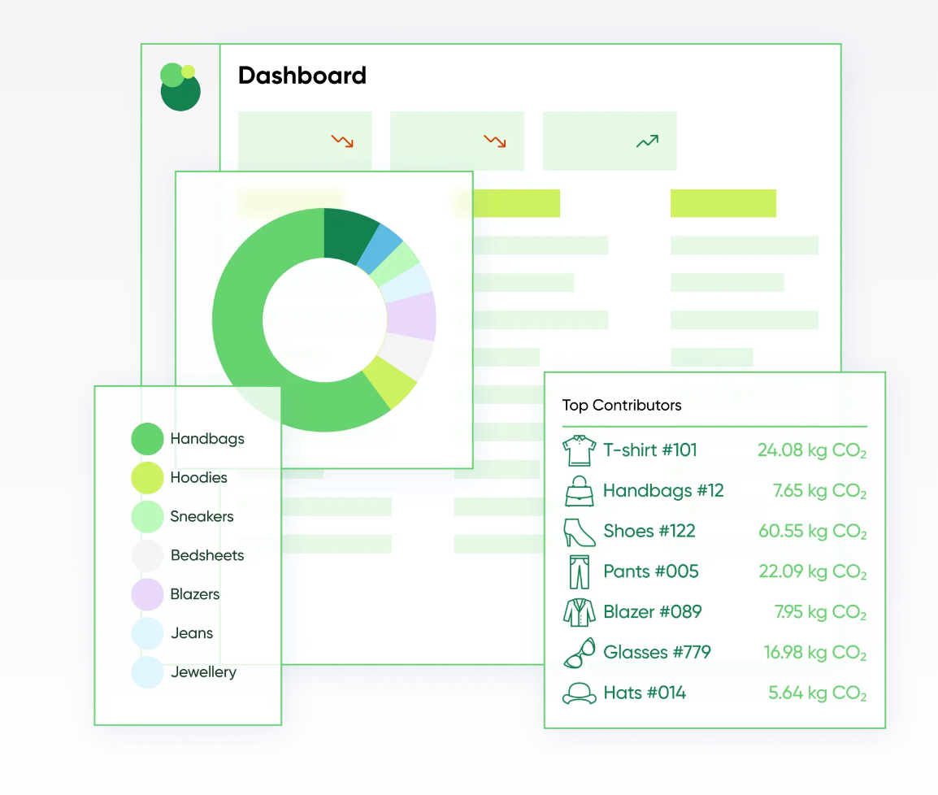Image resolution: width=938 pixels, height=795 pixels.
Task: Click the first orange downward trend arrow
Action: 343,141
